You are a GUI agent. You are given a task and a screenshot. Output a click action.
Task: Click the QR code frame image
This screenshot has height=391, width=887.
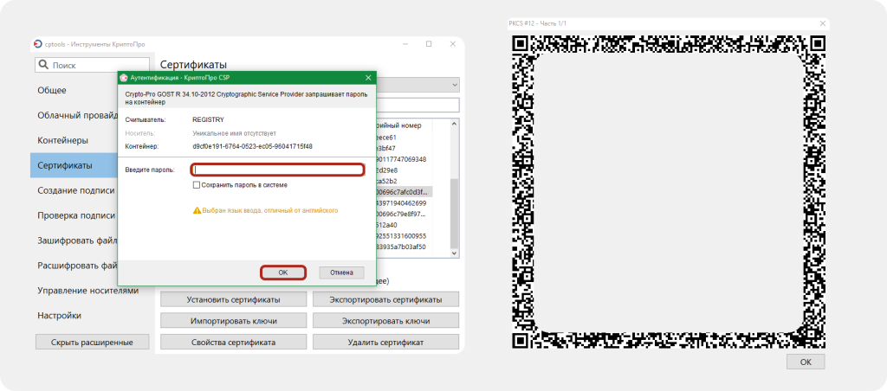[669, 191]
